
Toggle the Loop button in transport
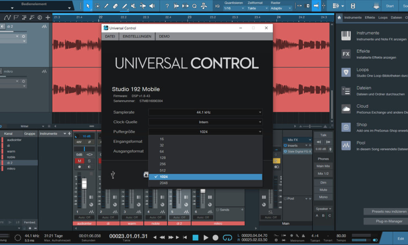tap(227, 237)
